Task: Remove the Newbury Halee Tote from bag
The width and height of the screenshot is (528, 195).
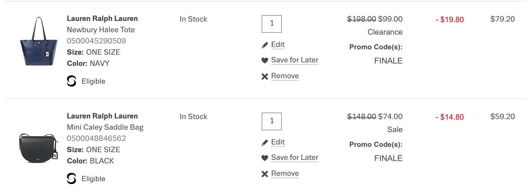Action: 285,76
